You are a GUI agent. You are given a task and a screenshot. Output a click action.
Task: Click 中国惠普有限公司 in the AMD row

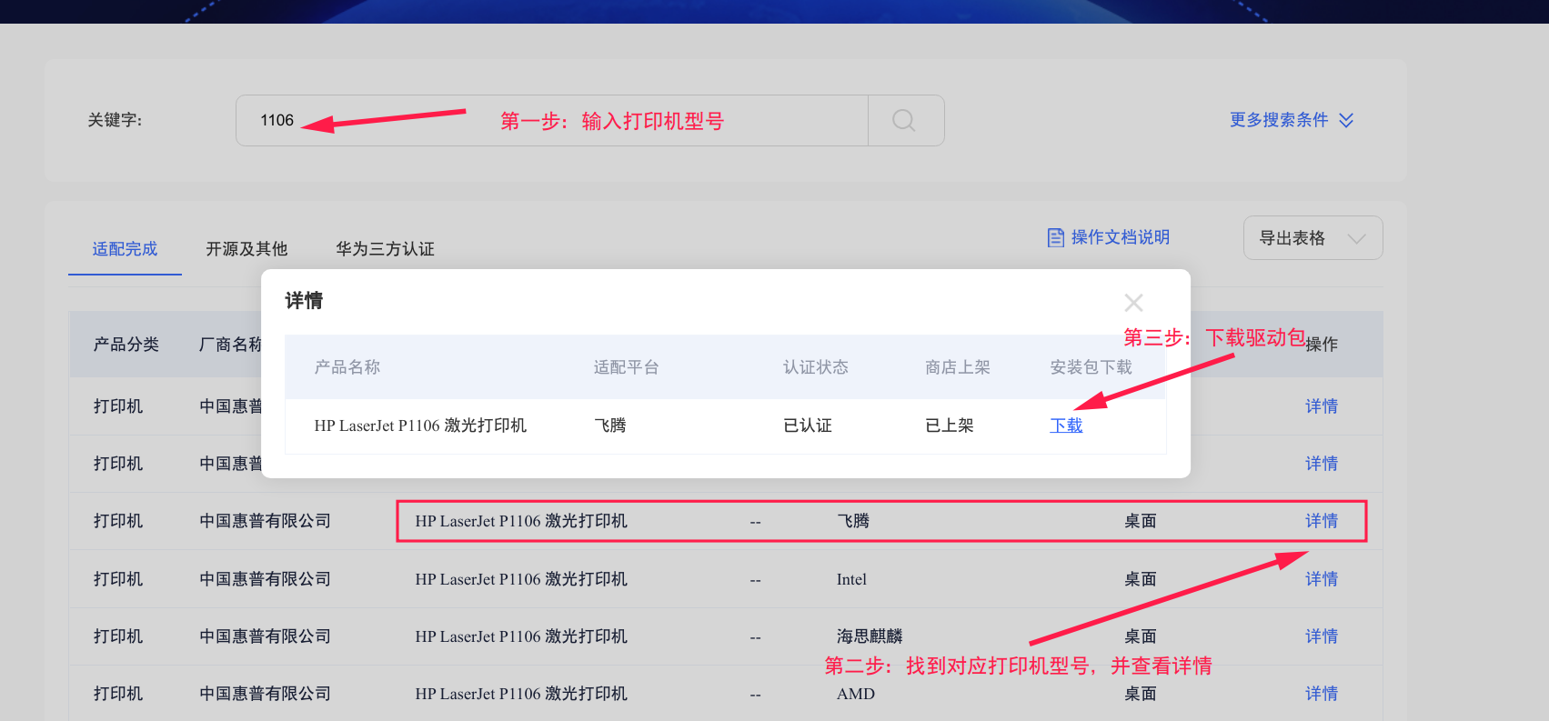(x=266, y=694)
